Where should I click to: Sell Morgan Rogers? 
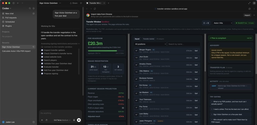point(196,51)
